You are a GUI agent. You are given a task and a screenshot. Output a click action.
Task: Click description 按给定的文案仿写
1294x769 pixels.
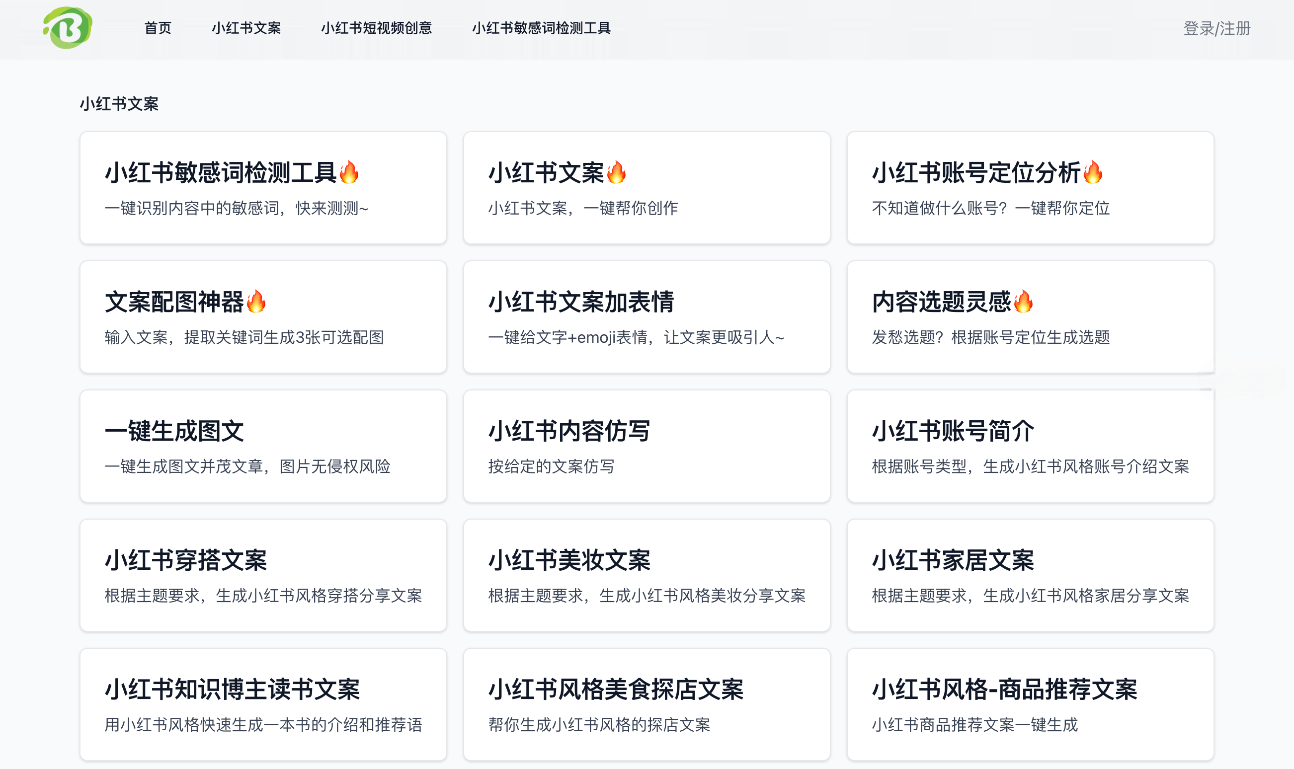(552, 466)
